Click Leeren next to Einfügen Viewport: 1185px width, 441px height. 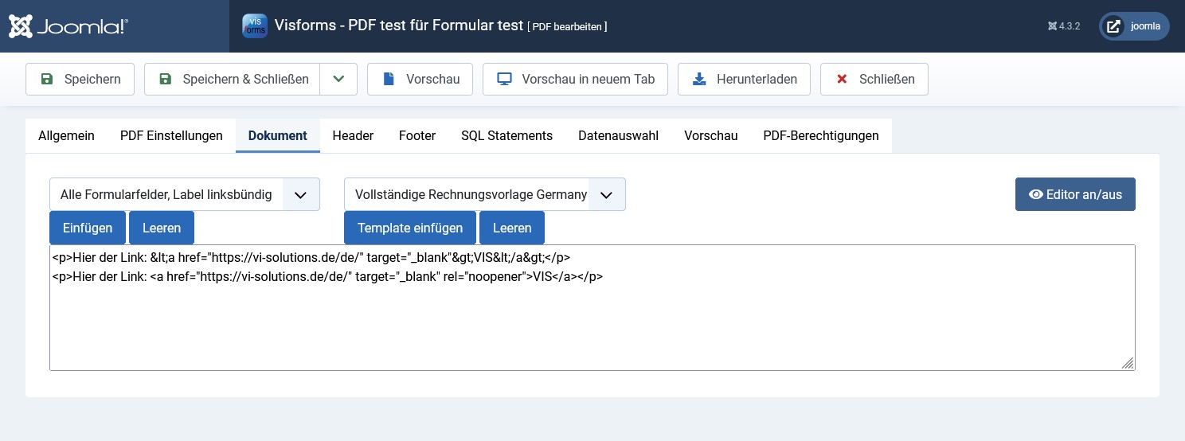[162, 228]
